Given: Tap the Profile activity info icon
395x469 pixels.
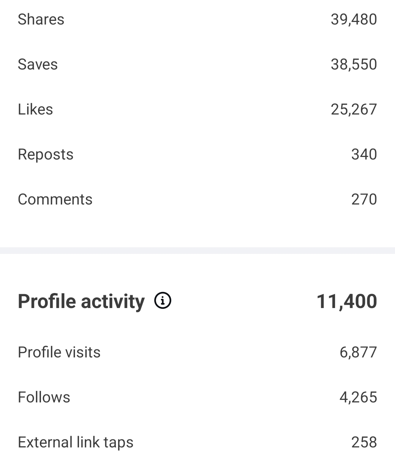Looking at the screenshot, I should tap(163, 301).
